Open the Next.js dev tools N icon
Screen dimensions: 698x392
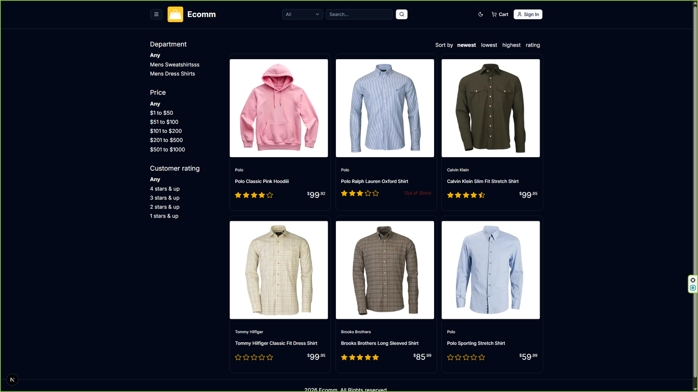(x=12, y=380)
